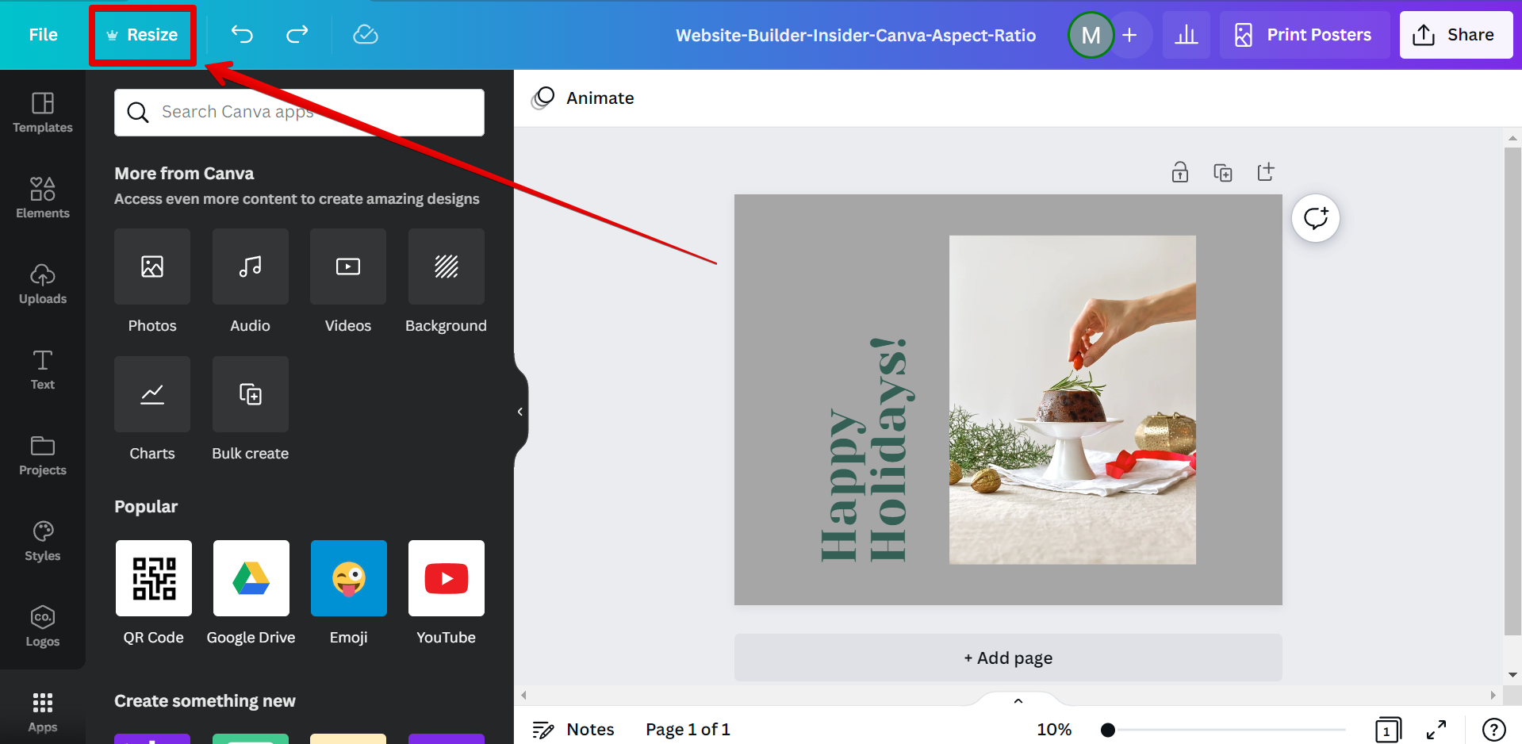Toggle the Notes panel

click(573, 729)
